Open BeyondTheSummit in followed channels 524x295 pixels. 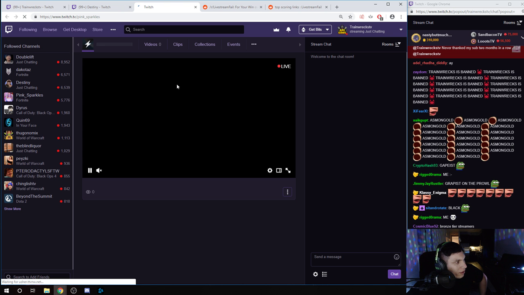[37, 199]
